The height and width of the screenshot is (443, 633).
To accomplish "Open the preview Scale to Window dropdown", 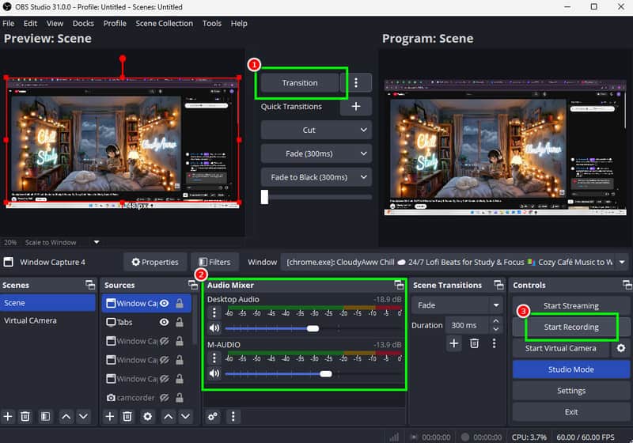I will pos(97,242).
